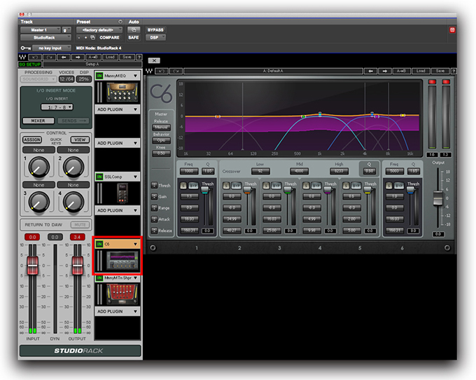
Task: Click the C6 plugin undo icon
Action: tap(162, 71)
